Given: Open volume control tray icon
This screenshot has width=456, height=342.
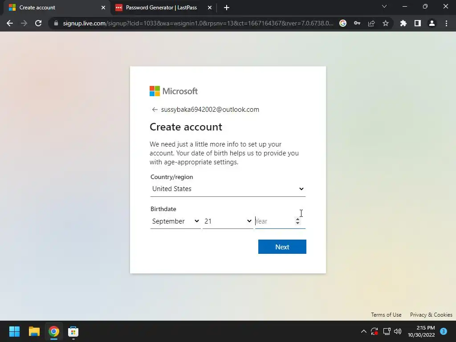Looking at the screenshot, I should click(398, 331).
